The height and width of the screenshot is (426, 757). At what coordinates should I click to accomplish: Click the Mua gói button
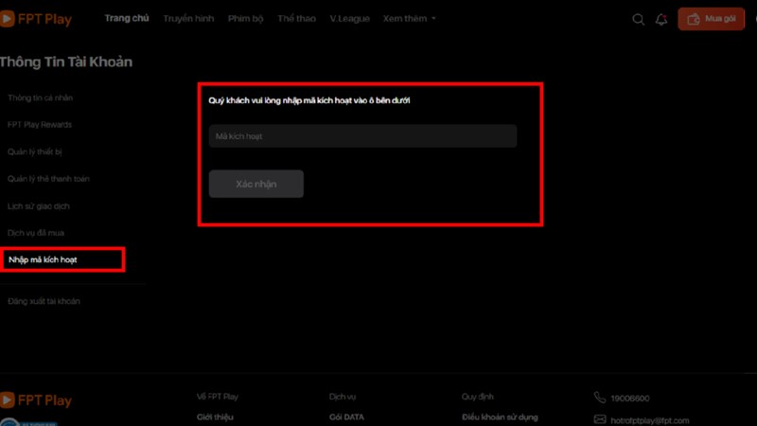click(712, 19)
